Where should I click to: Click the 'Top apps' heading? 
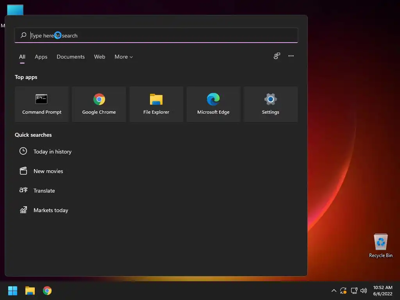click(x=26, y=77)
